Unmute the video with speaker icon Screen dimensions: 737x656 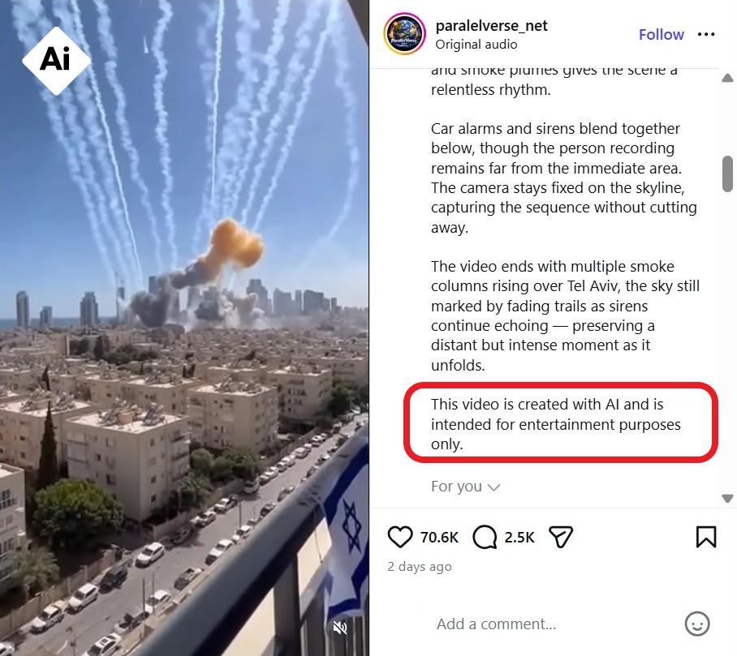pyautogui.click(x=340, y=628)
